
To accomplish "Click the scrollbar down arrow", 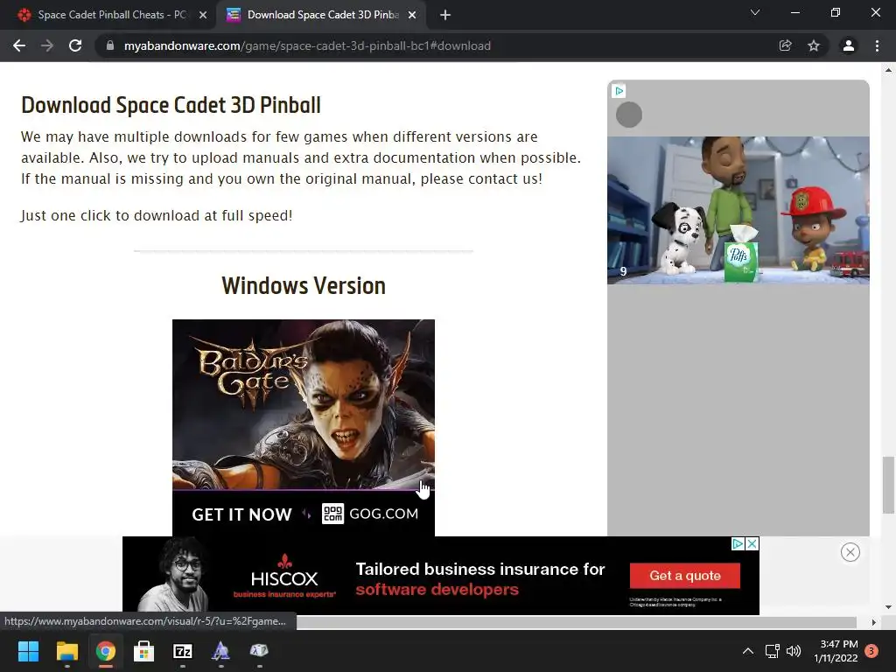I will click(888, 607).
